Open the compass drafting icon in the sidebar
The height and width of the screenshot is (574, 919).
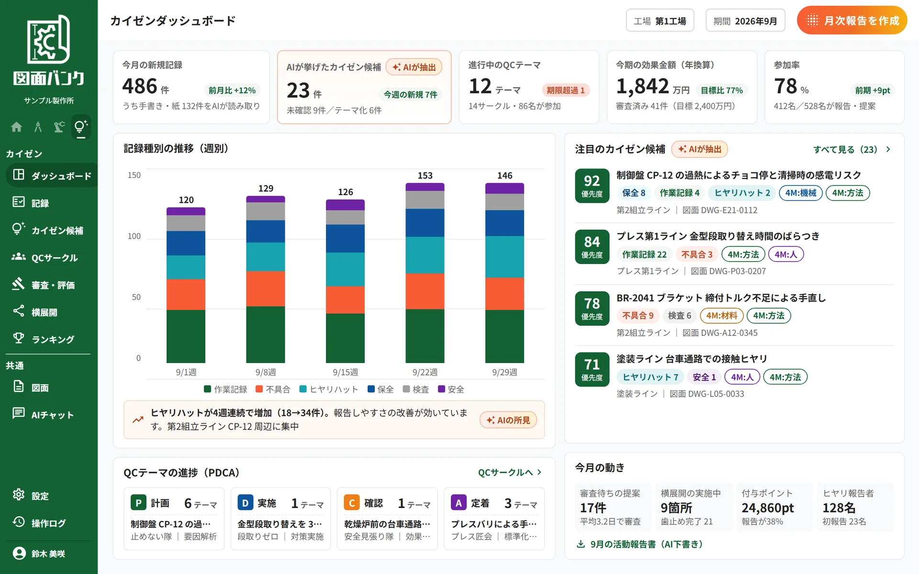[x=38, y=127]
